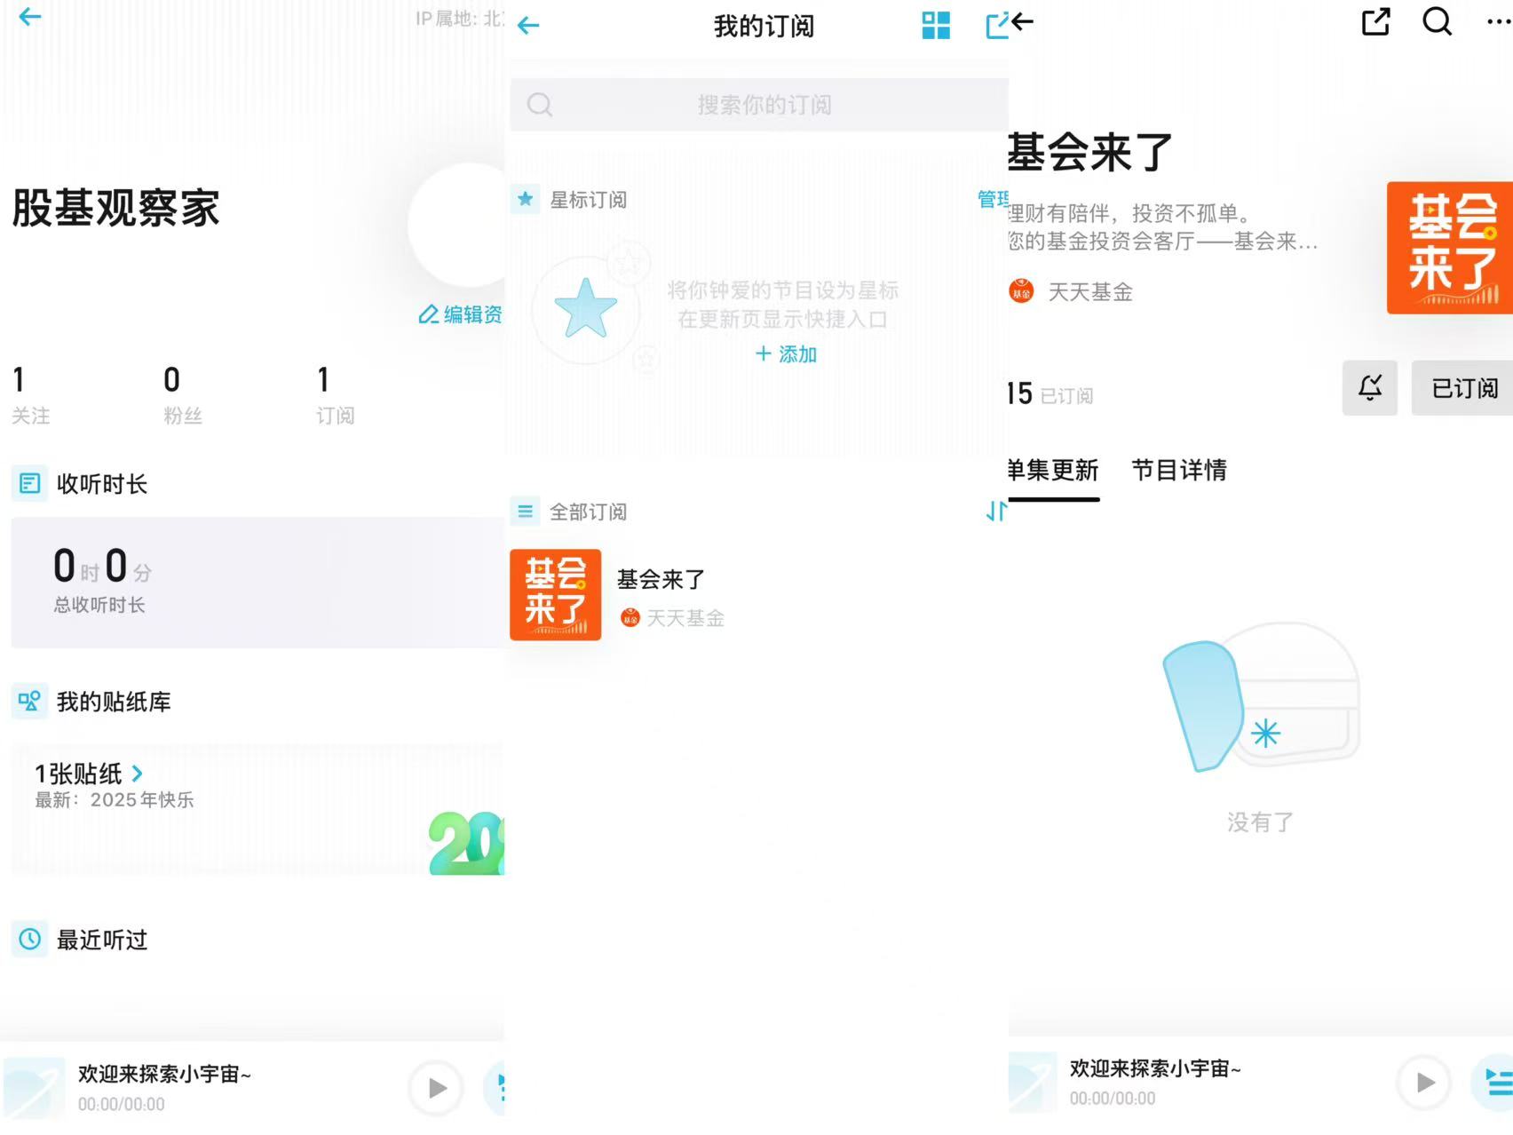Click 添加 to add a starred show

[786, 354]
